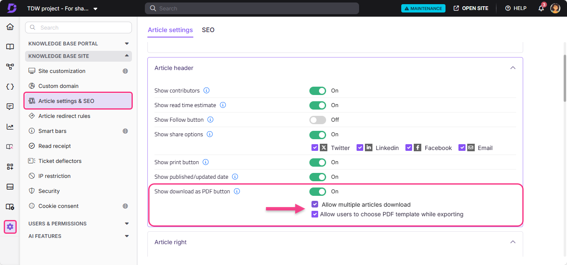View Analytics via the chart icon
The image size is (567, 265).
tap(10, 126)
